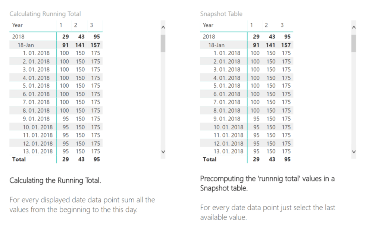Click the Calculating Running Total title
382x239 pixels.
[x=45, y=14]
